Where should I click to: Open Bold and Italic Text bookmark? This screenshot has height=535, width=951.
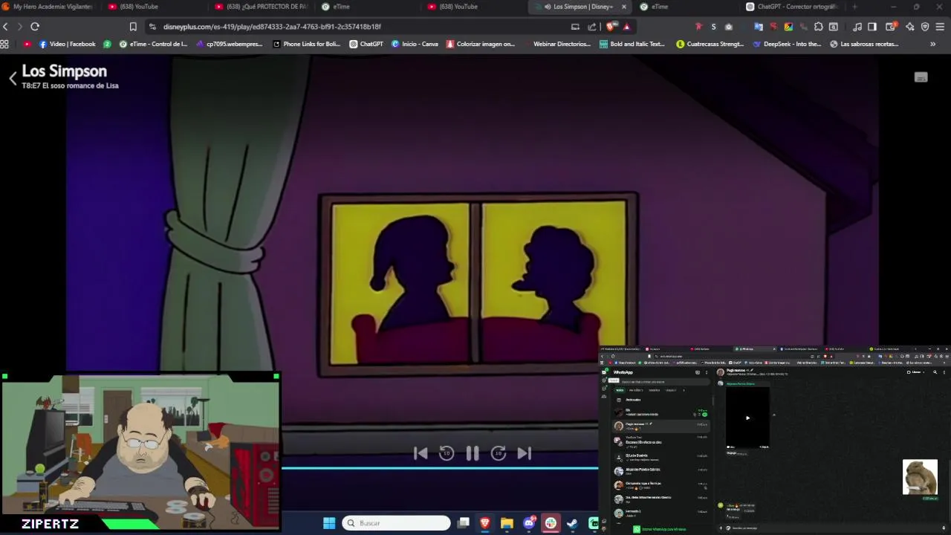tap(632, 44)
